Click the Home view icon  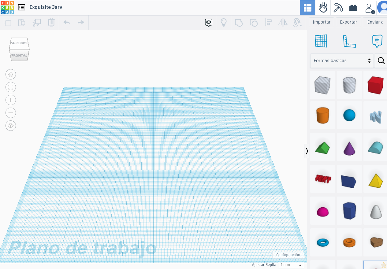coord(11,74)
